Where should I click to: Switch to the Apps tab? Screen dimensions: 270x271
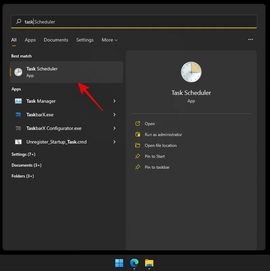click(30, 40)
